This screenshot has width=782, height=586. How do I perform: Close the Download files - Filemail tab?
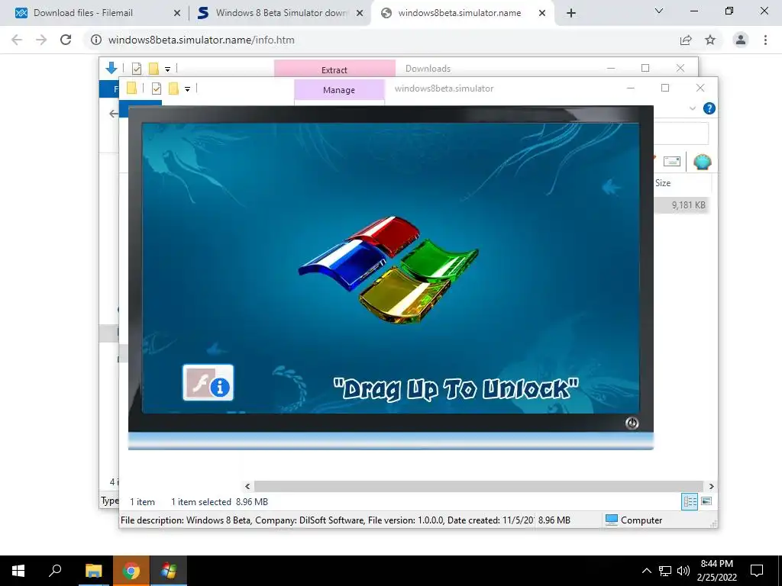pos(176,14)
